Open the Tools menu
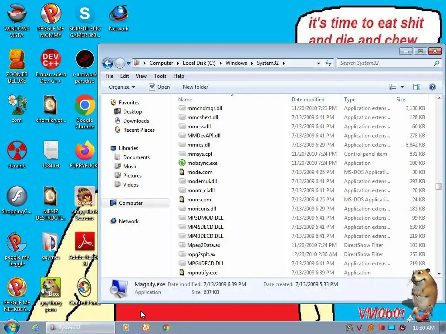 click(x=160, y=76)
